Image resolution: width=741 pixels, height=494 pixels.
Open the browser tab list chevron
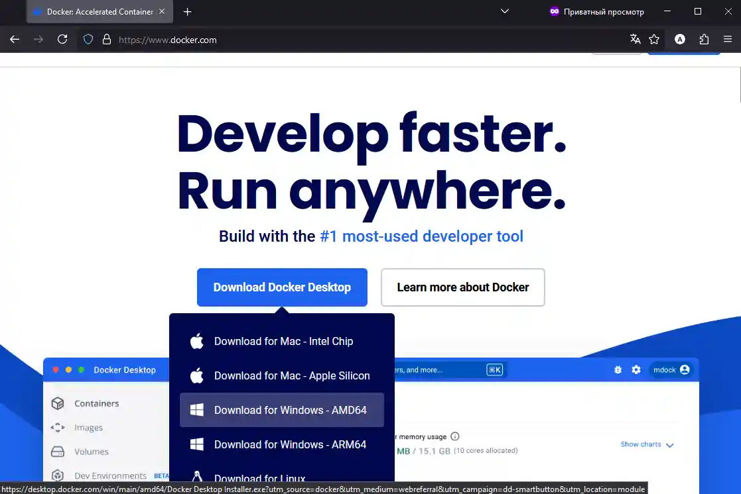point(505,11)
